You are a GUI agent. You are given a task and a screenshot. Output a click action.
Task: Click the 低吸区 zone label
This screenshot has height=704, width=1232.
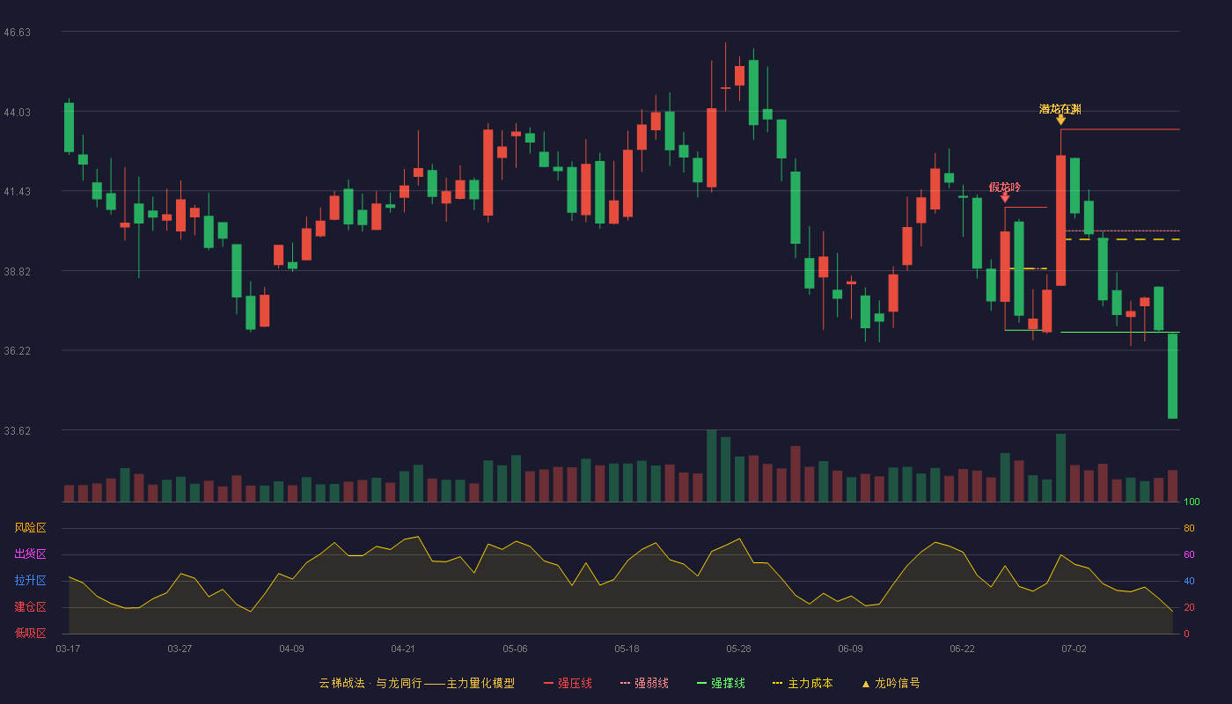click(x=30, y=633)
